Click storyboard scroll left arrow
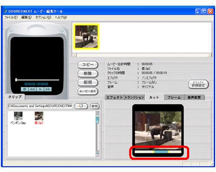This screenshot has height=172, width=216. [x=74, y=55]
